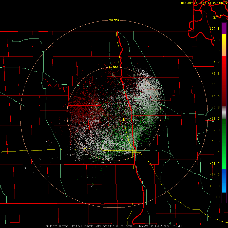Click the 14.5 velocity scale value
228x228 pixels.
pos(216,96)
